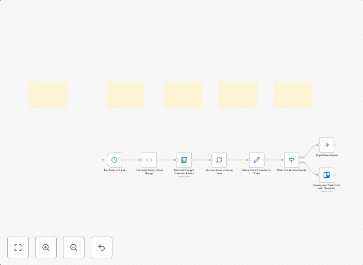Fit the workflow to view
Screen dimensions: 363x265
pyautogui.click(x=18, y=247)
